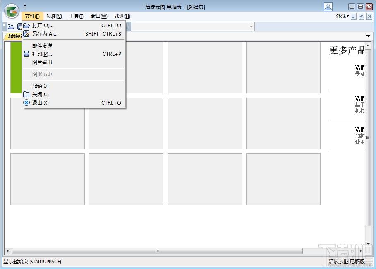This screenshot has width=376, height=269.
Task: Select 打开(O)... from the file menu
Action: pyautogui.click(x=74, y=25)
